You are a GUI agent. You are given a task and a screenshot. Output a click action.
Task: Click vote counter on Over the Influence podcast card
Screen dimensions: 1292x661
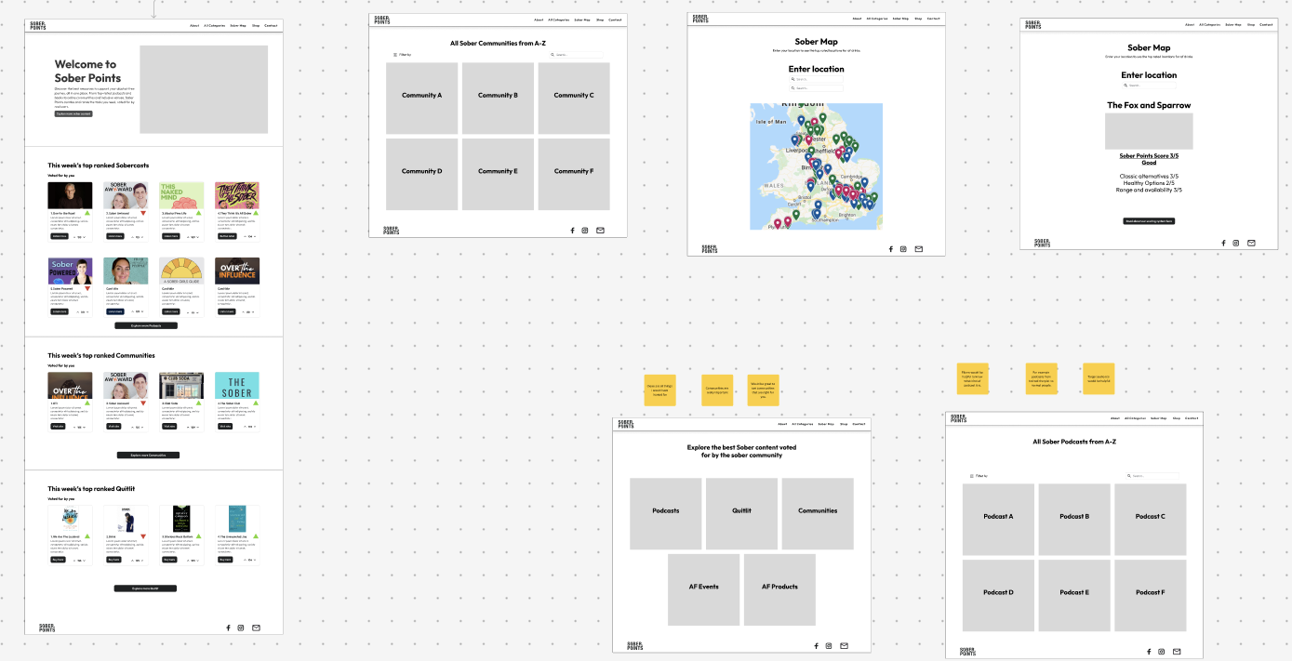(247, 311)
